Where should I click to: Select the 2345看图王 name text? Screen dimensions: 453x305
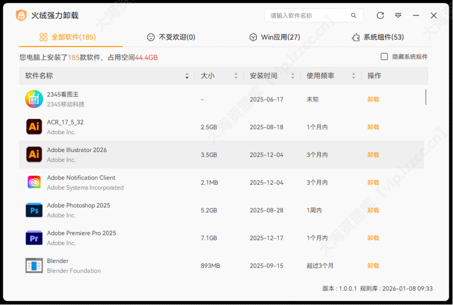pyautogui.click(x=63, y=95)
